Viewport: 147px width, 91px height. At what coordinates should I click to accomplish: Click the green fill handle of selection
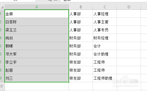(69, 82)
